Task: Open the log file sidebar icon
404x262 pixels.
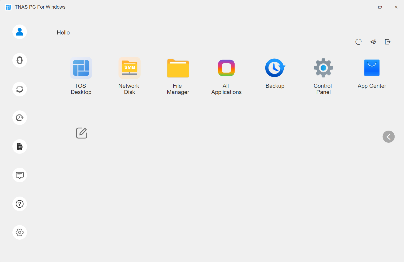Action: click(20, 146)
